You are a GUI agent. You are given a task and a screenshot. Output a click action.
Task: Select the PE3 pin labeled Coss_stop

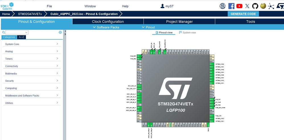139,59
